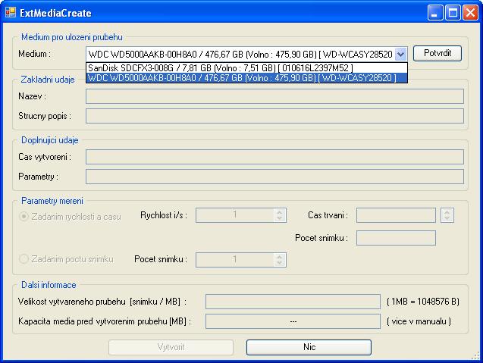Screen dimensions: 483x363
Task: Click the Nazev input field
Action: pyautogui.click(x=274, y=96)
